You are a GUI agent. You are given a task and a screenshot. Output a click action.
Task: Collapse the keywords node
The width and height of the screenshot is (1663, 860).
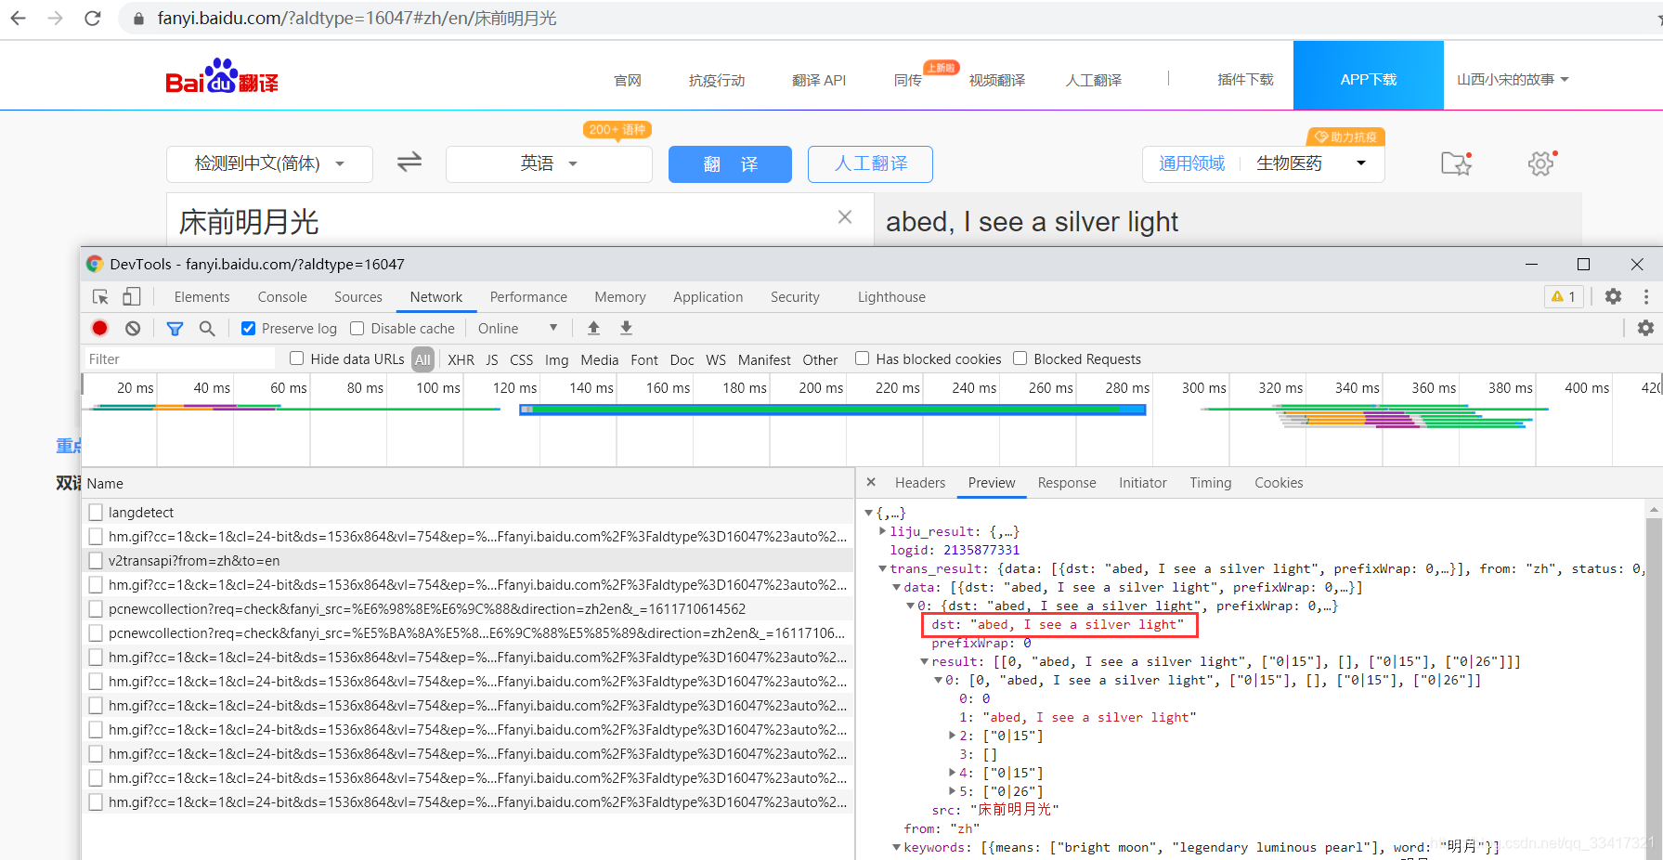896,847
